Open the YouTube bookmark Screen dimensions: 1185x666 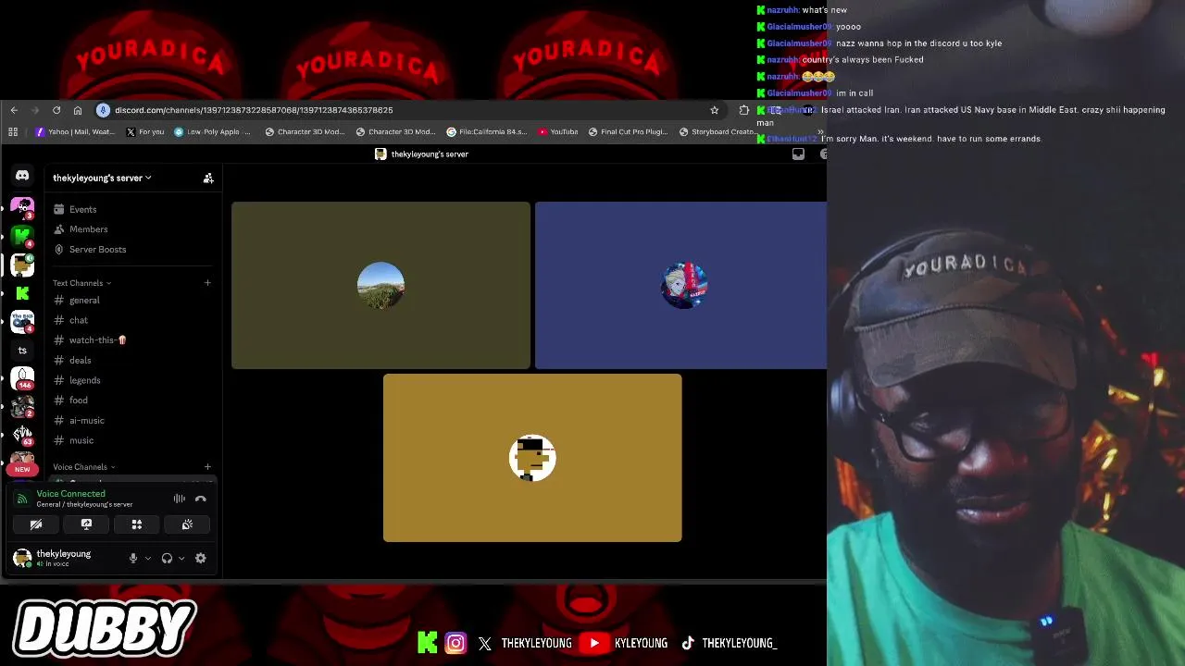557,131
